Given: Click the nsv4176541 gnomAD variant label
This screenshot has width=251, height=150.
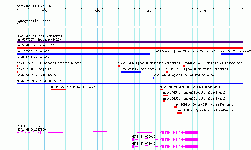Looking at the screenshot, I should pyautogui.click(x=194, y=93).
